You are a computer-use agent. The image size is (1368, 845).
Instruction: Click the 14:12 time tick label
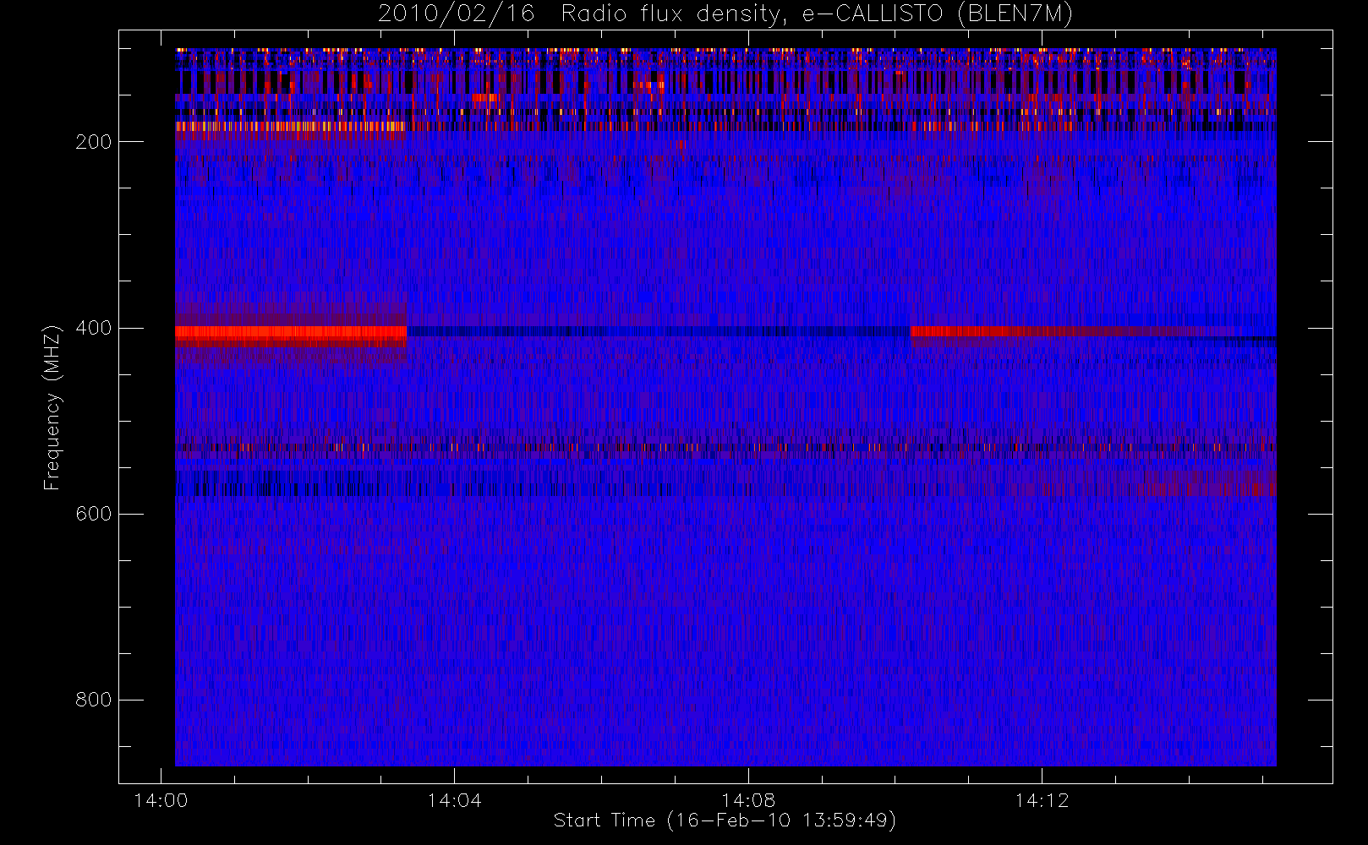point(1042,799)
